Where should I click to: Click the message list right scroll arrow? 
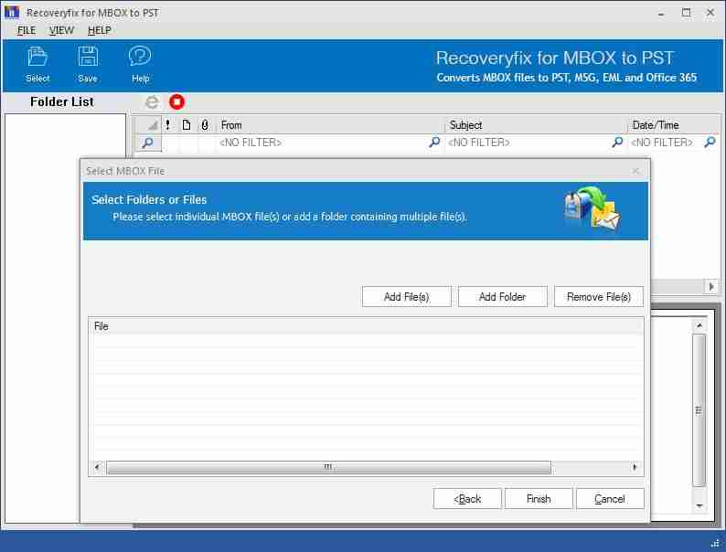coord(711,286)
